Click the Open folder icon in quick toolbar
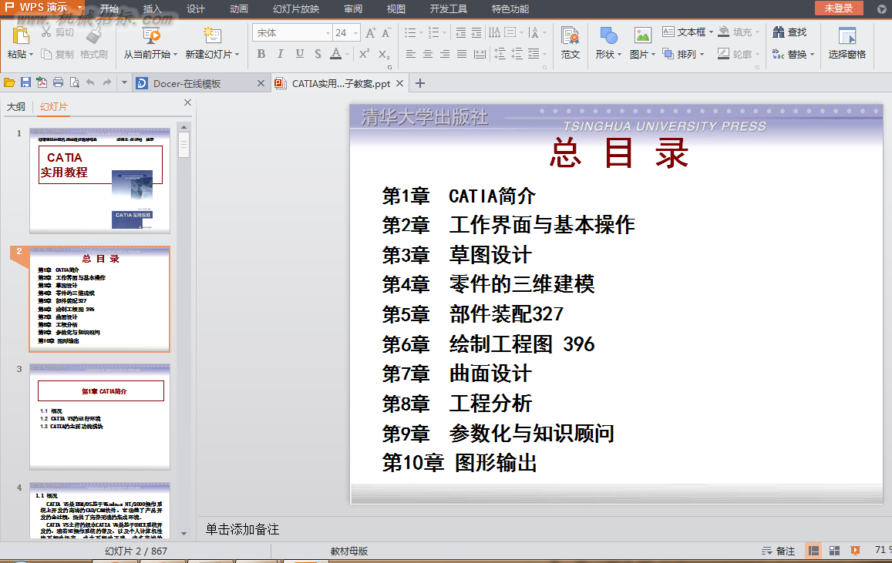 9,83
